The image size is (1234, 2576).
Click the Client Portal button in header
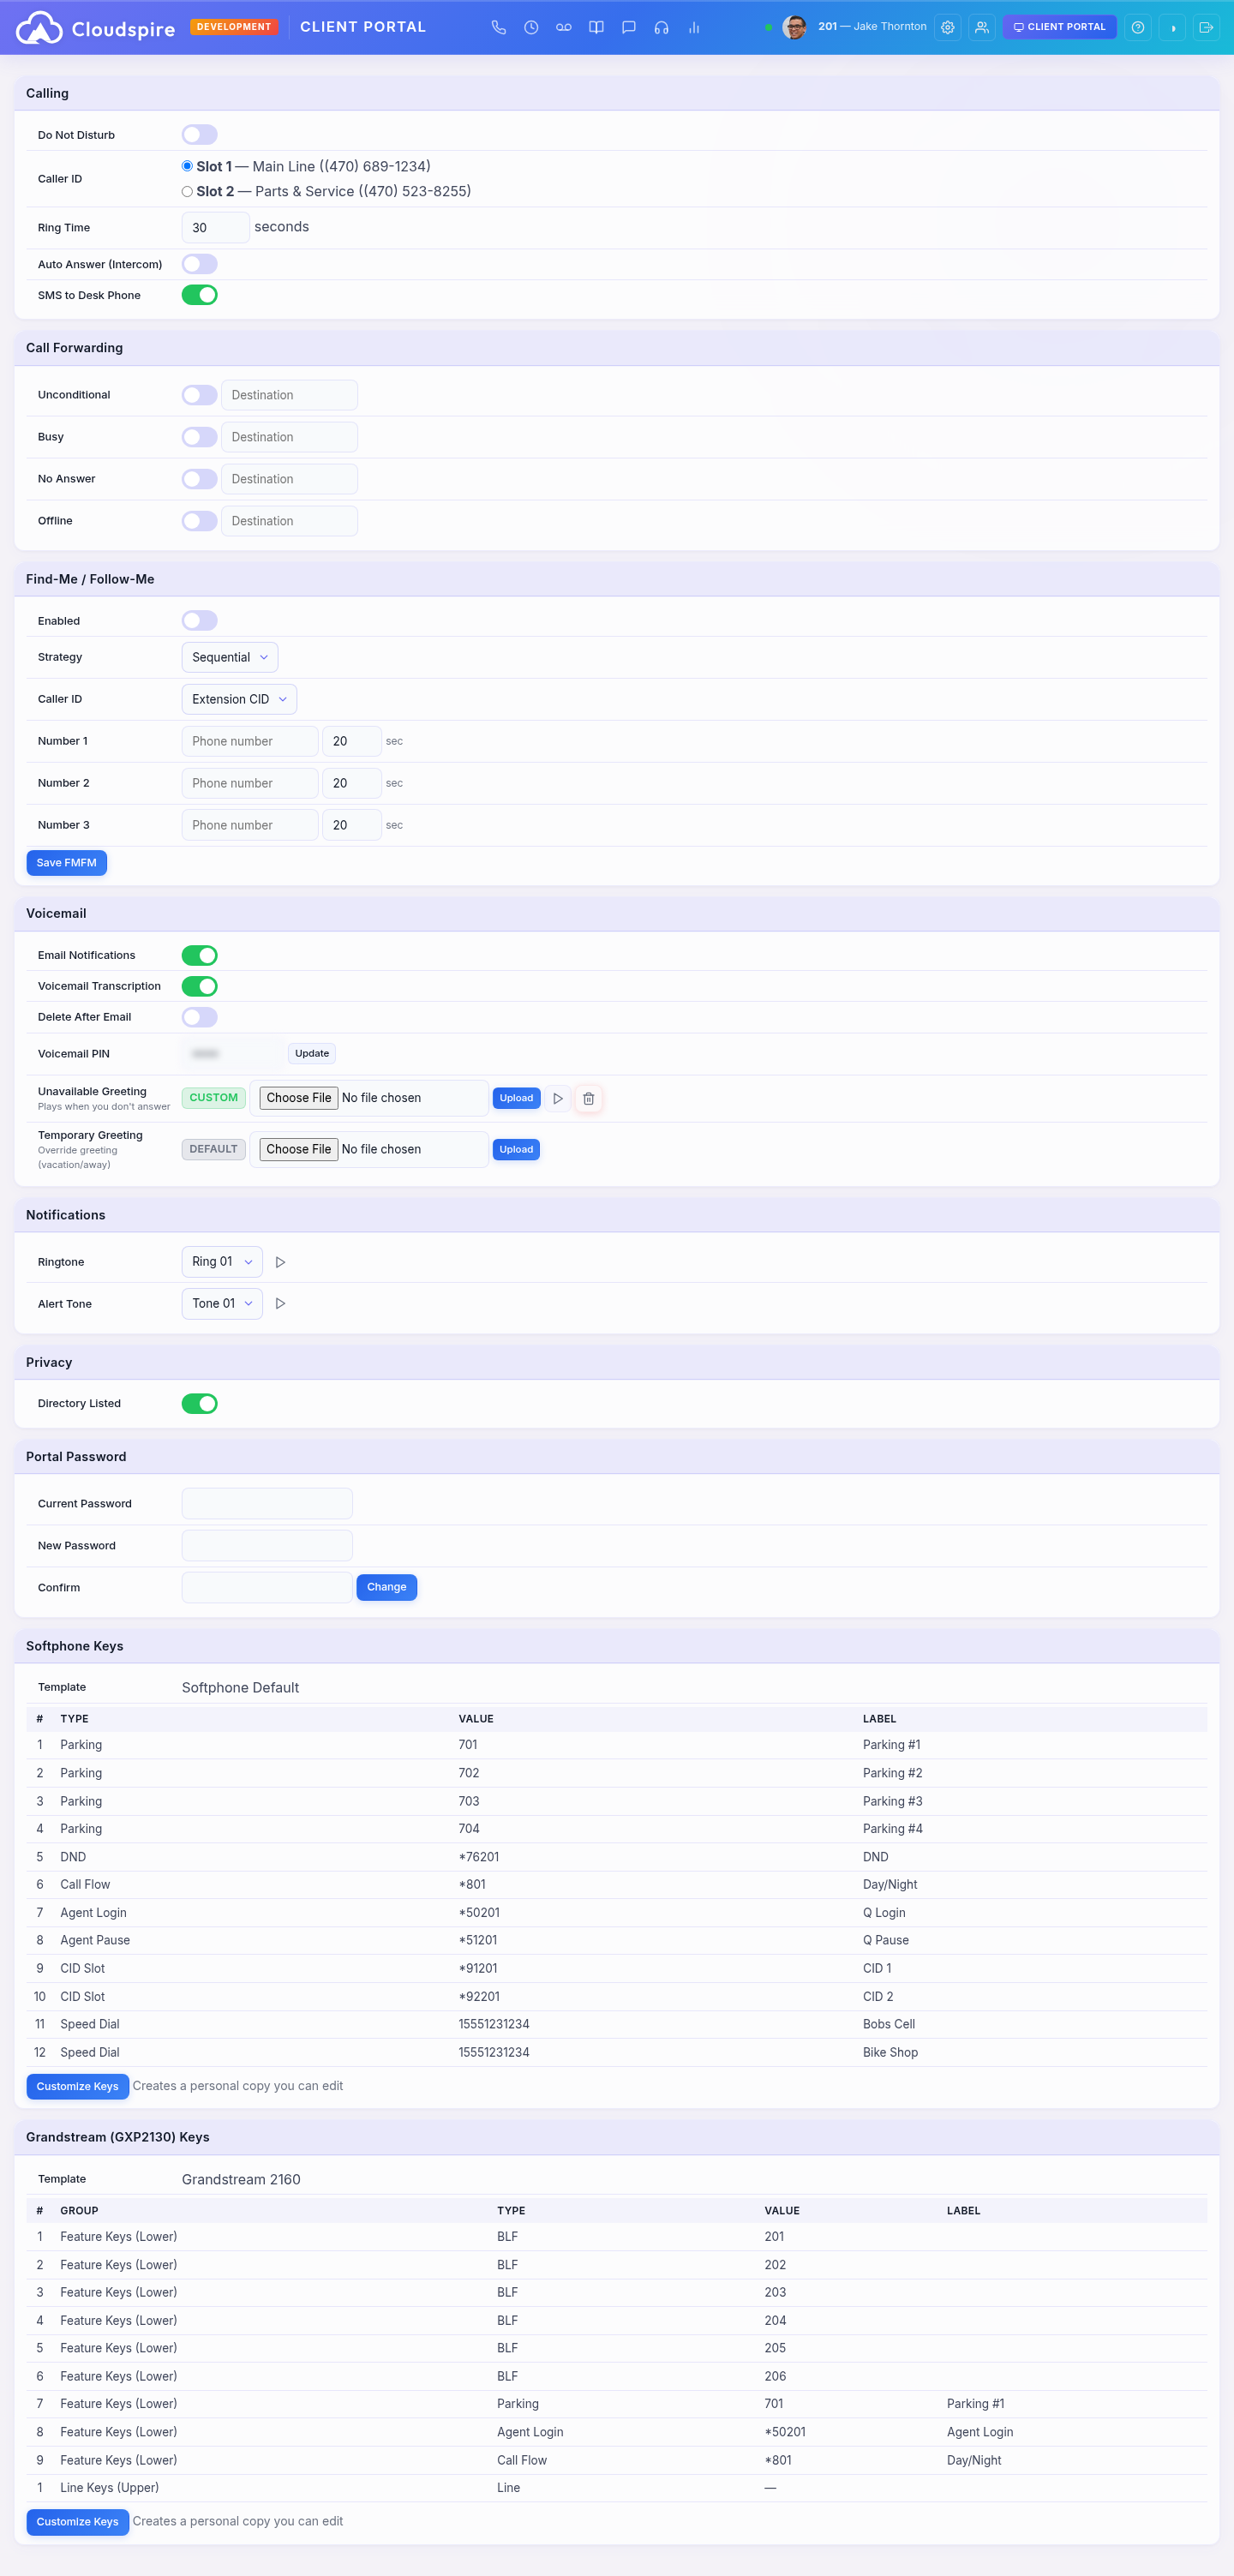click(x=1059, y=27)
